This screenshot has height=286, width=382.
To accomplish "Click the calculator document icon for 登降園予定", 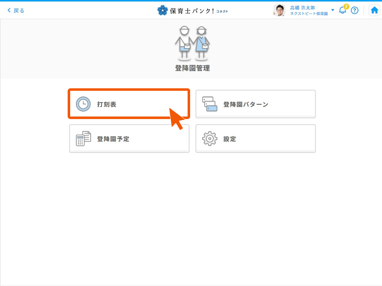I will click(83, 139).
